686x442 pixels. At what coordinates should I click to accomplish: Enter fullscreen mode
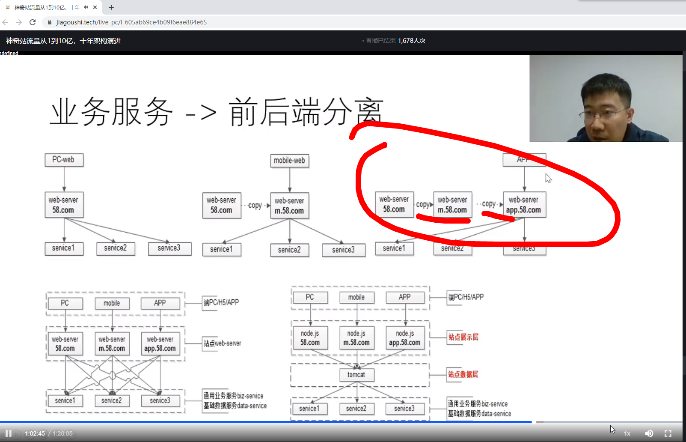668,433
